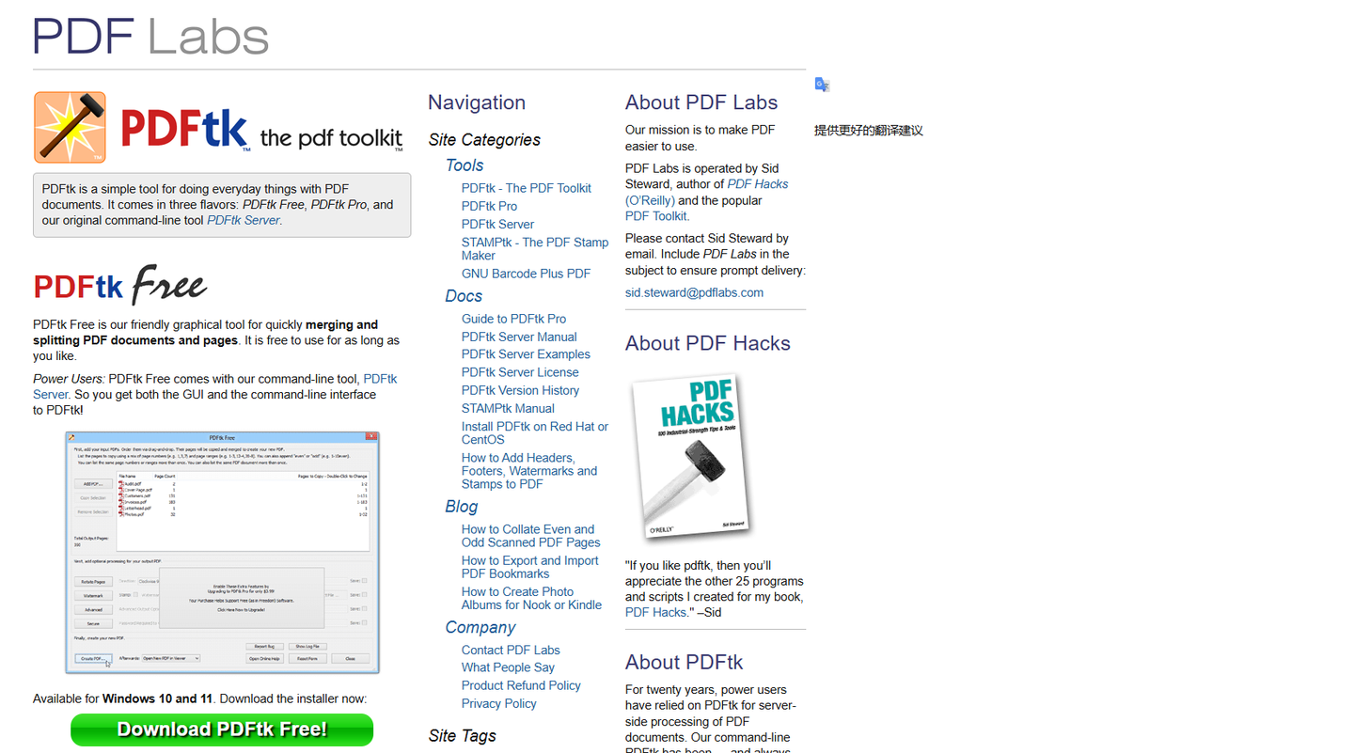
Task: Click the Google Translate icon
Action: (x=822, y=85)
